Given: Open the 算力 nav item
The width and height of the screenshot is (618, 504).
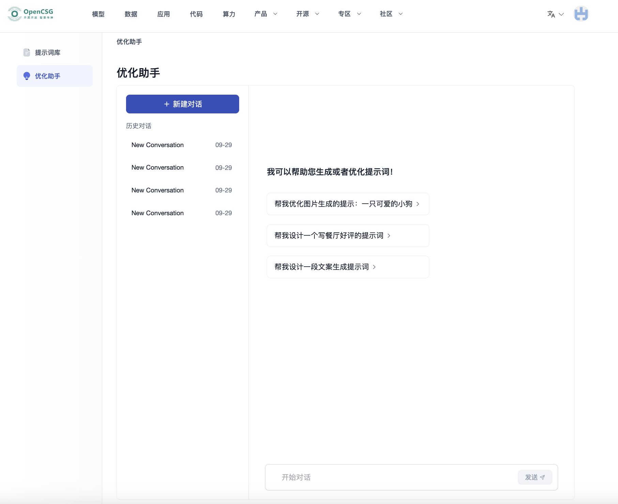Looking at the screenshot, I should click(229, 14).
